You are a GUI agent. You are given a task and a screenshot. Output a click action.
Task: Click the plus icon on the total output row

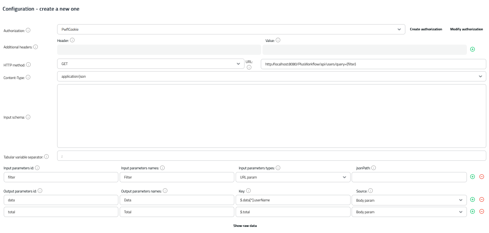pos(472,212)
